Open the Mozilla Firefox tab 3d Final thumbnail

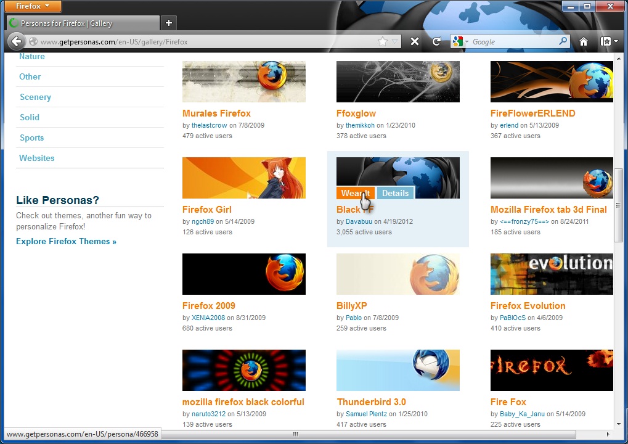(552, 178)
